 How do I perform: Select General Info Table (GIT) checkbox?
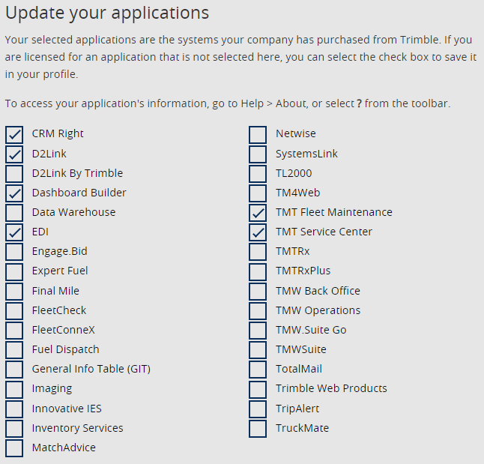[x=14, y=369]
